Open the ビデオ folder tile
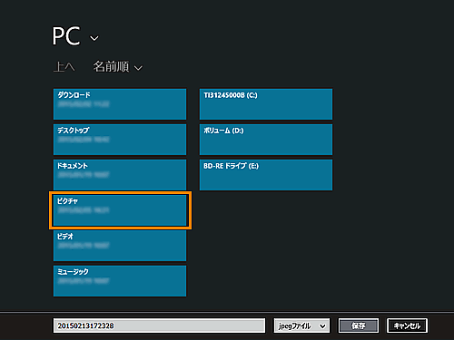The width and height of the screenshot is (454, 340). pos(120,246)
